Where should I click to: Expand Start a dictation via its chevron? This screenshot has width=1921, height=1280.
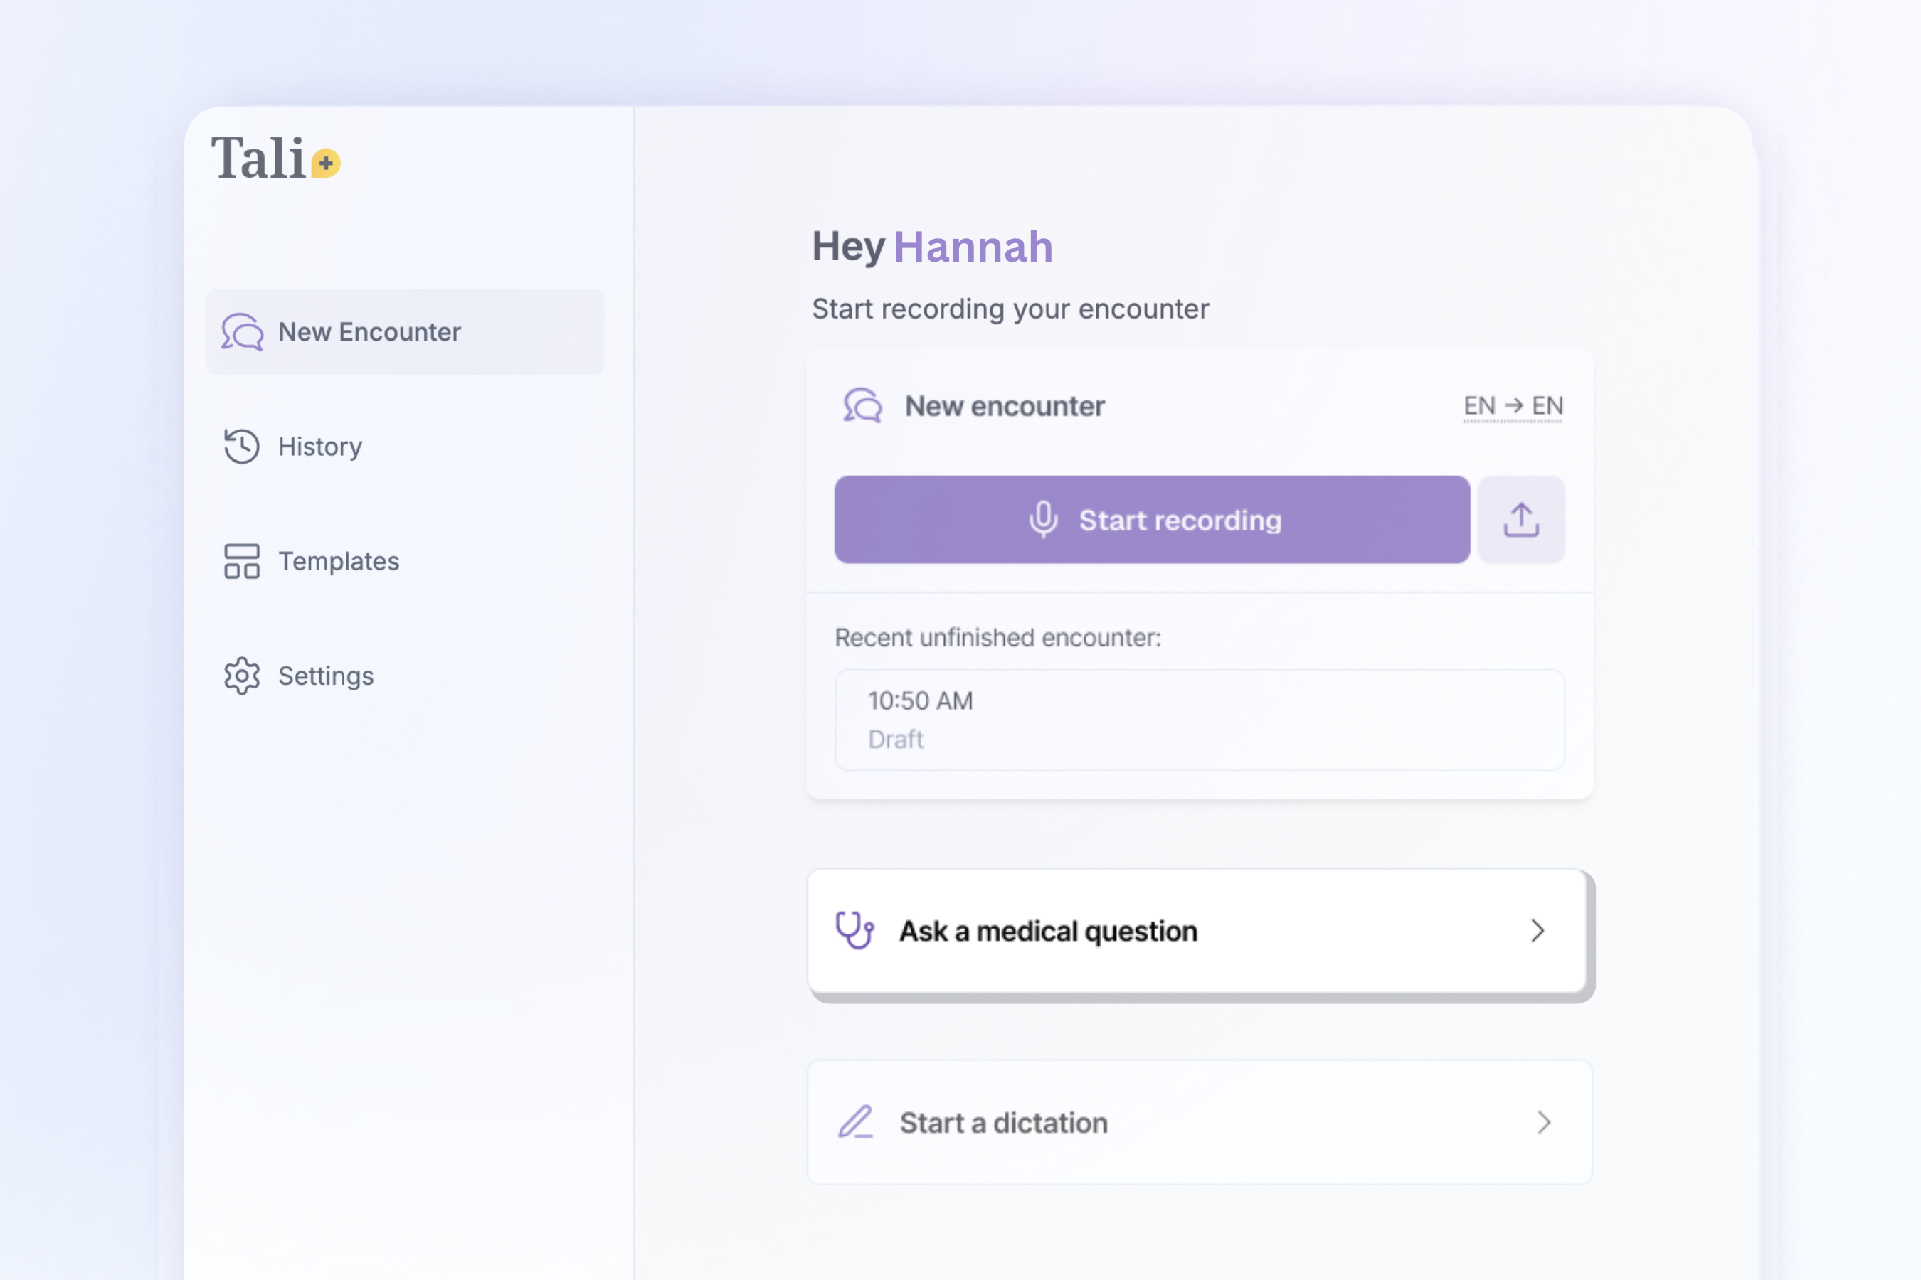coord(1544,1122)
